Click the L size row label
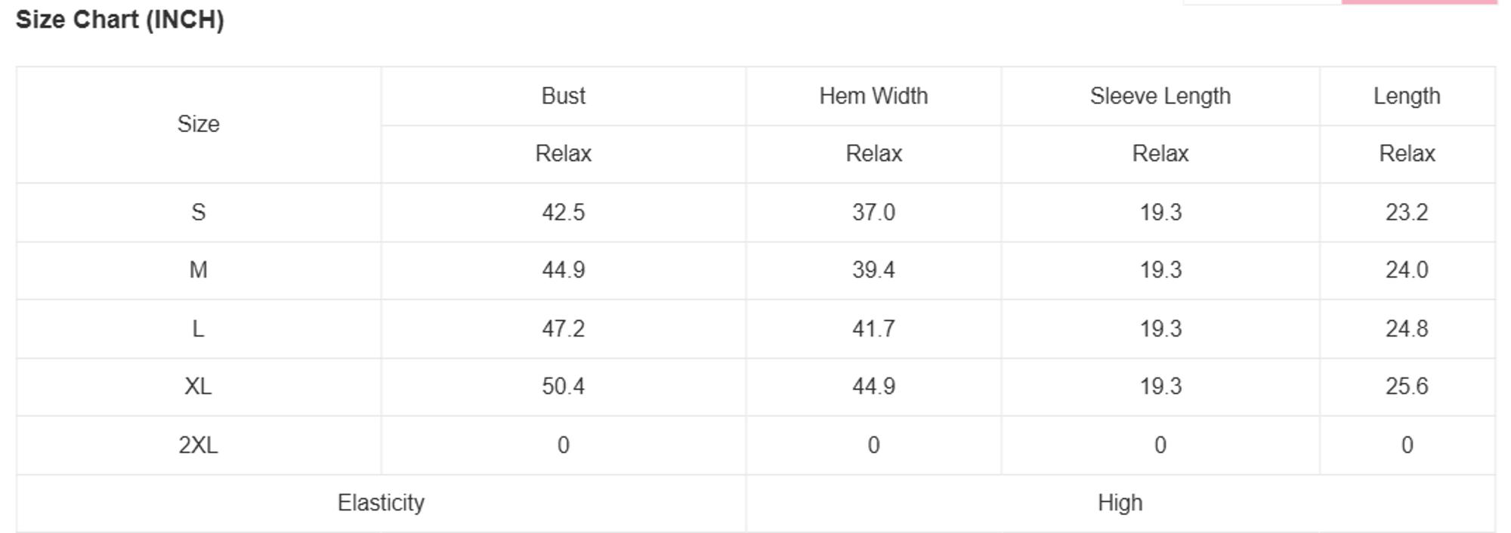Screen dimensions: 1511x533 click(x=199, y=328)
